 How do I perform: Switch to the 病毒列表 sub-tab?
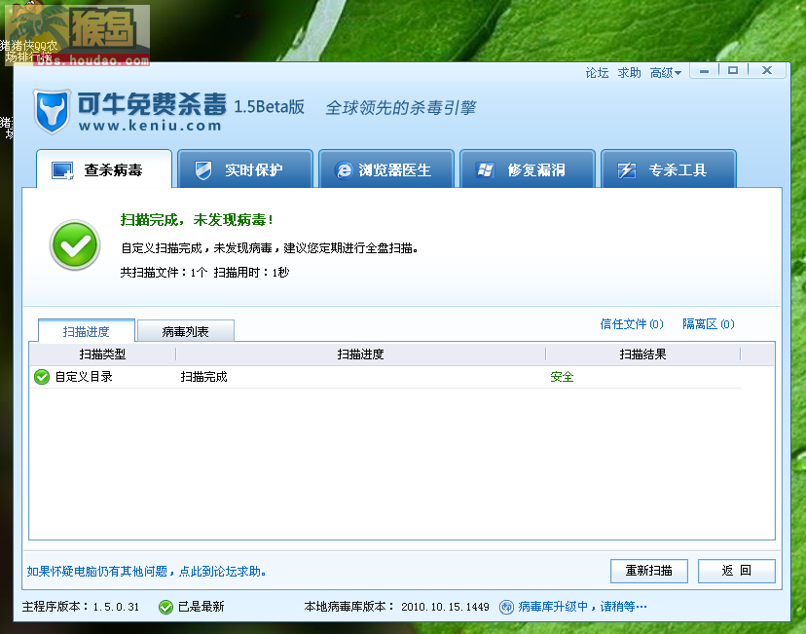click(x=186, y=332)
